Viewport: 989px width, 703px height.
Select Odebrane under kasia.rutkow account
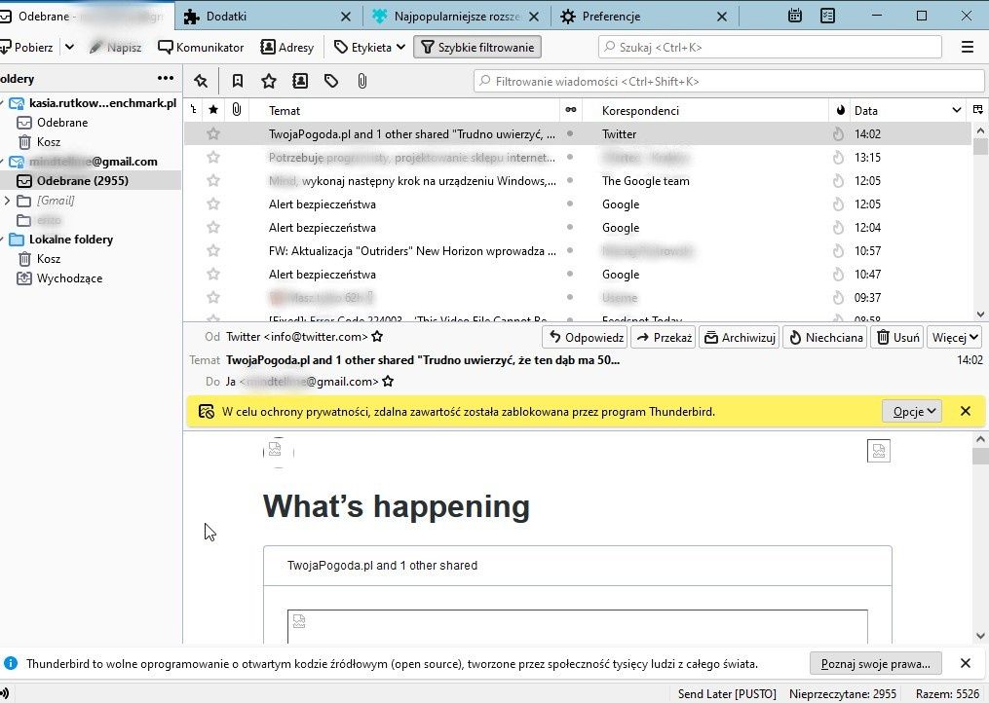pos(61,123)
